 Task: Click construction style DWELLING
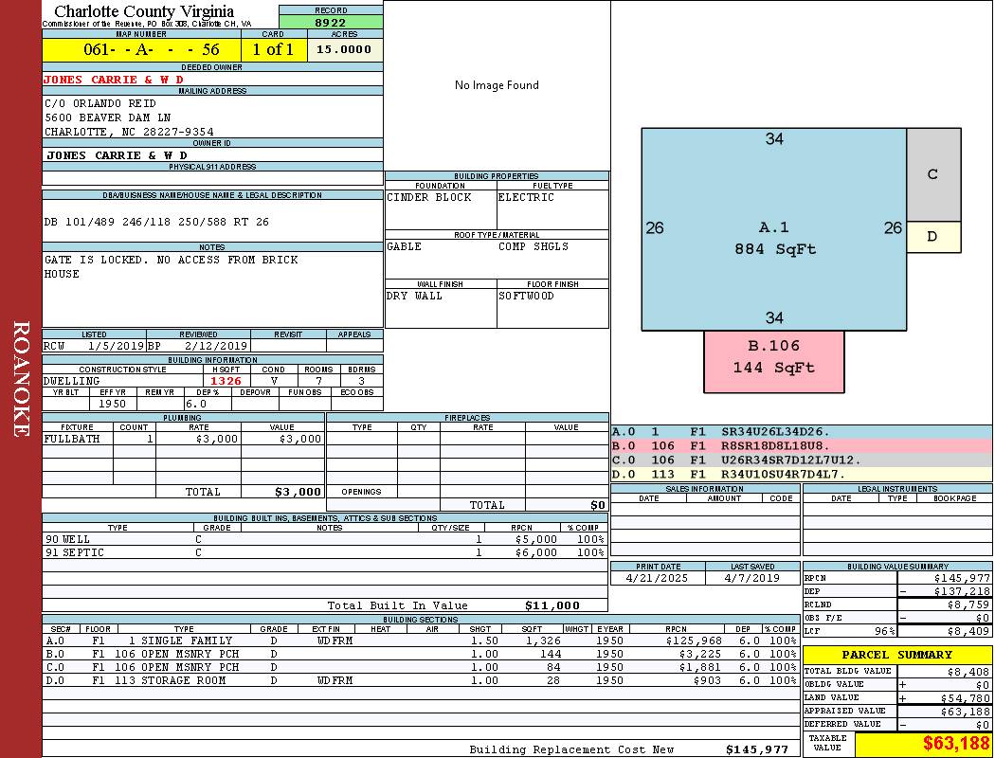pos(71,381)
